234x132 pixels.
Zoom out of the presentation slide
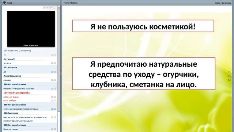tap(229, 76)
